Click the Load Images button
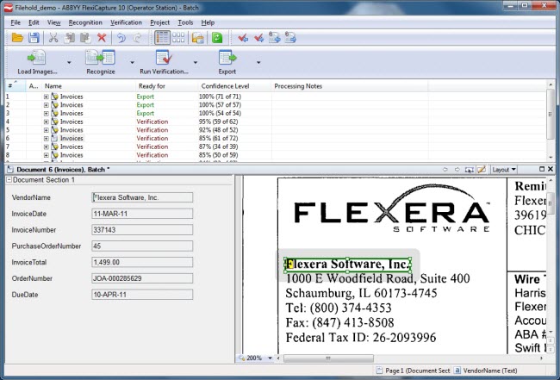 [x=37, y=63]
